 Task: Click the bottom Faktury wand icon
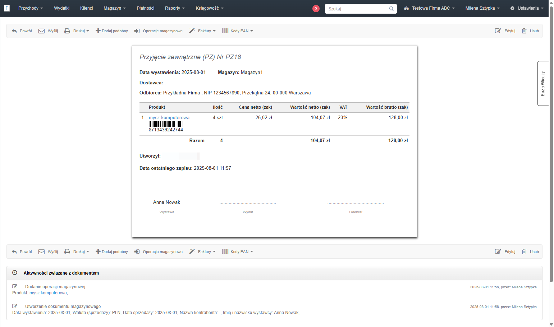[x=192, y=252]
